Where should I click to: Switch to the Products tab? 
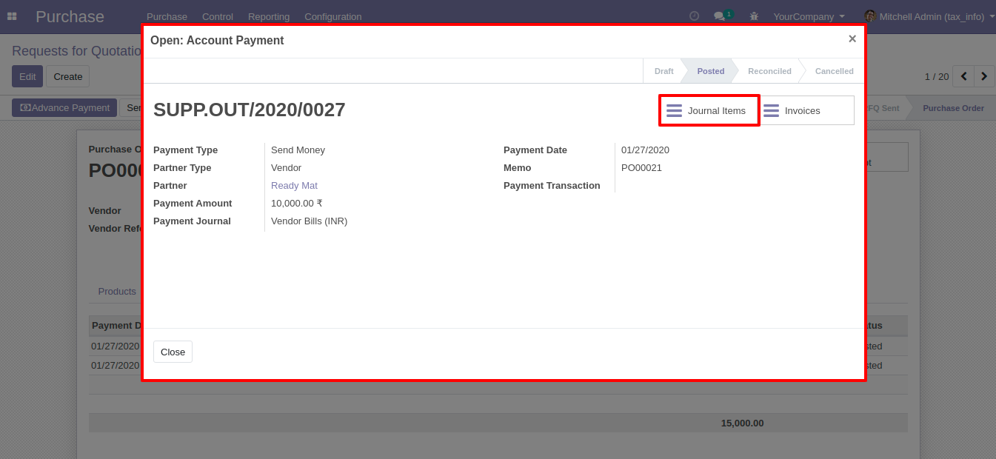(117, 292)
